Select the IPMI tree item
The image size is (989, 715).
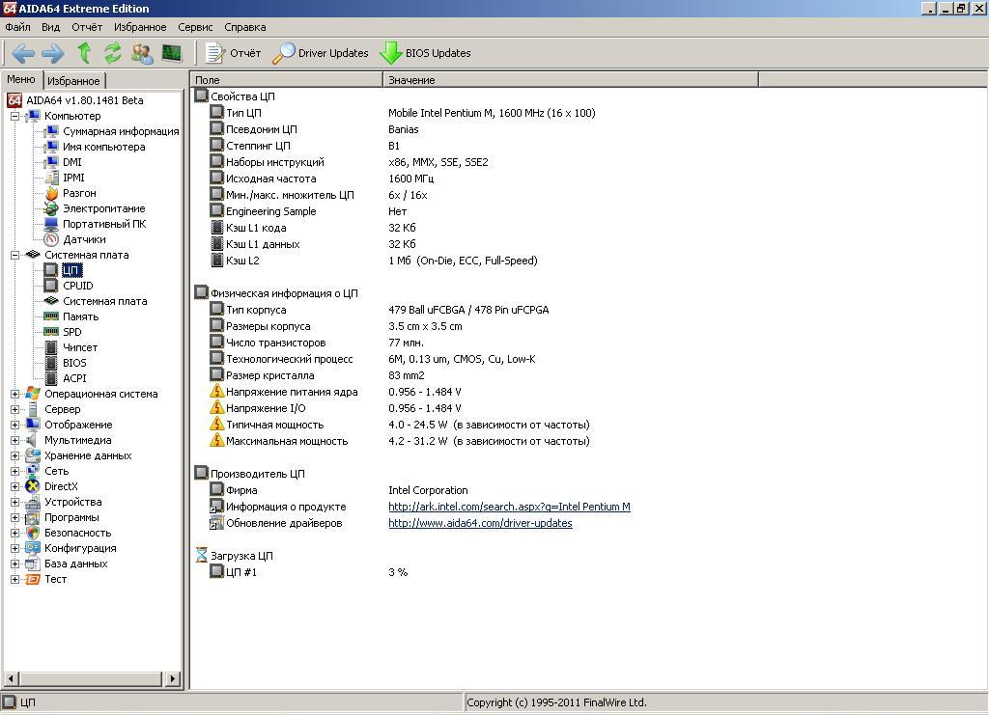point(73,178)
